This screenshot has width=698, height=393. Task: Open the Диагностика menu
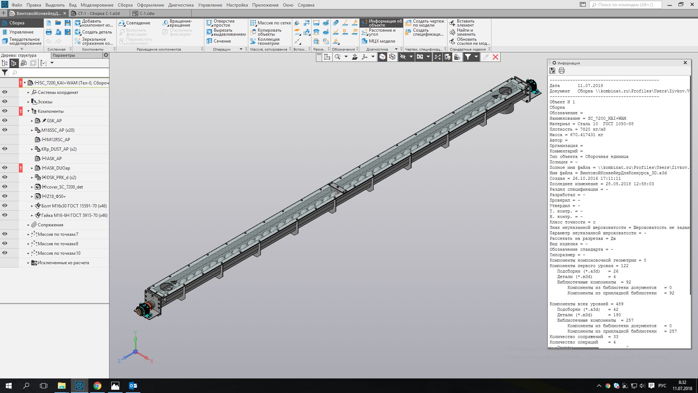click(181, 5)
